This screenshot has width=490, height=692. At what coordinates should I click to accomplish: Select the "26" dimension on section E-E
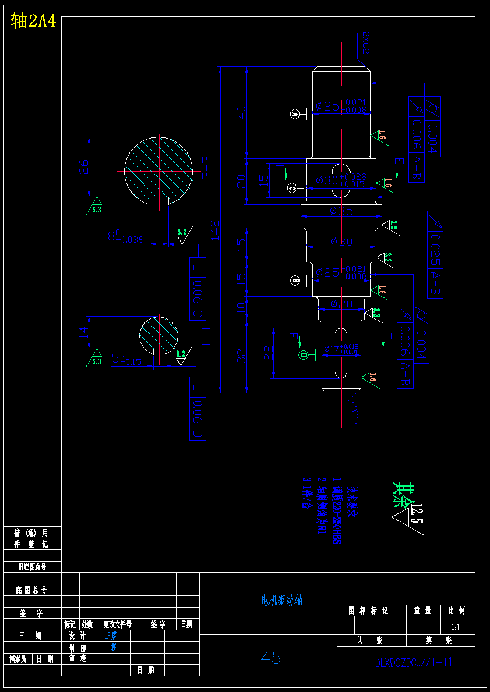[84, 167]
